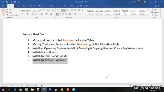Decrease the paragraph indent
Image resolution: width=164 pixels, height=92 pixels.
point(72,10)
